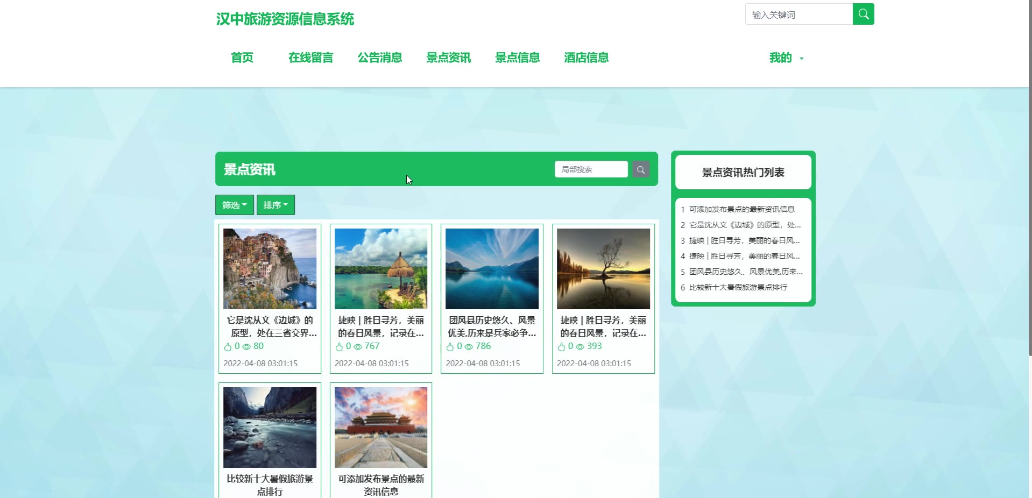Viewport: 1032px width, 498px height.
Task: Open the seaside cliff village thumbnail
Action: (270, 269)
